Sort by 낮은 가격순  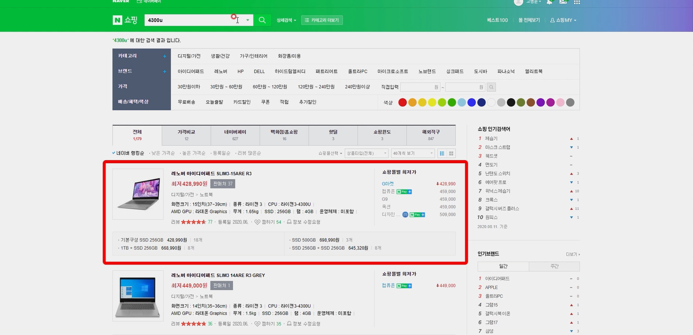pyautogui.click(x=163, y=153)
